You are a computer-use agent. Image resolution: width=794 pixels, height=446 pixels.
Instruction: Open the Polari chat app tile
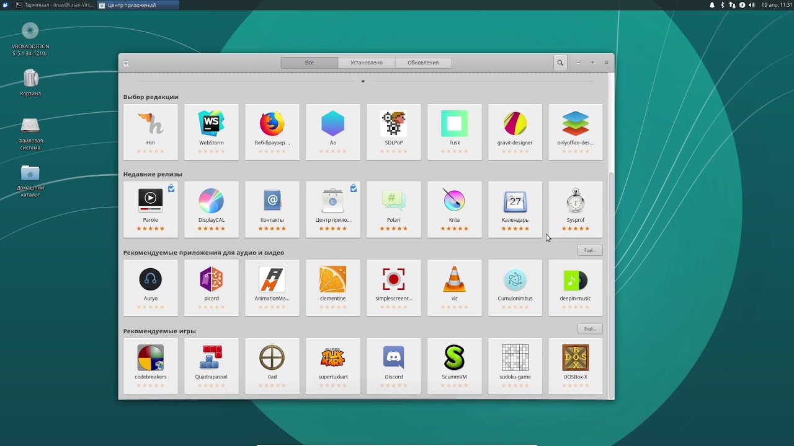pos(394,209)
